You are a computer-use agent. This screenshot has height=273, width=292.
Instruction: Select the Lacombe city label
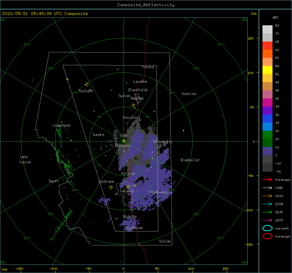click(x=140, y=81)
